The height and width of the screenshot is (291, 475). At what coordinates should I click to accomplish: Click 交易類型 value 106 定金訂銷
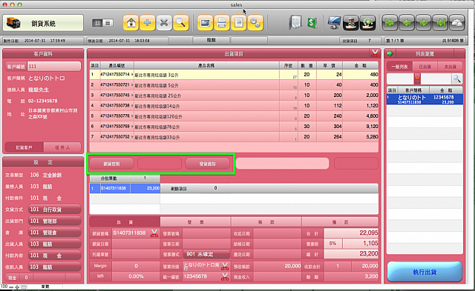46,175
